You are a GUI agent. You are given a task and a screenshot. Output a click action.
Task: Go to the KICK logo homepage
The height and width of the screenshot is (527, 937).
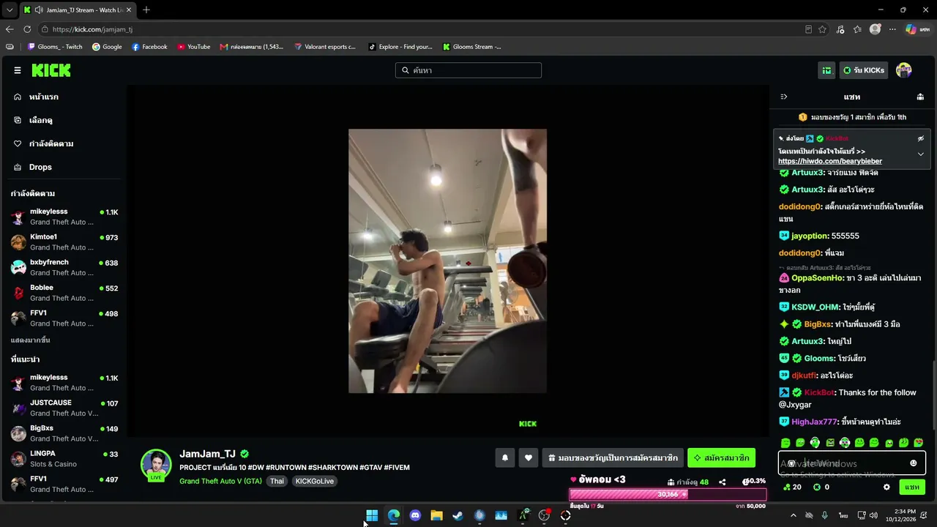51,70
